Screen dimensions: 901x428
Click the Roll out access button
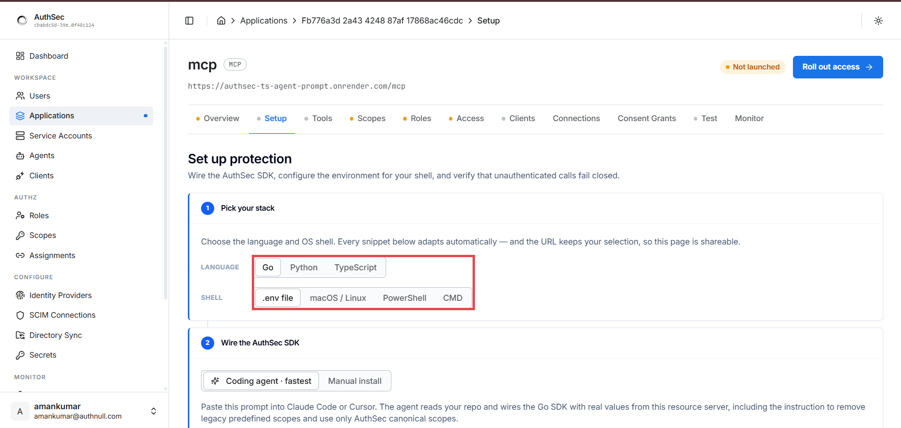[x=838, y=67]
